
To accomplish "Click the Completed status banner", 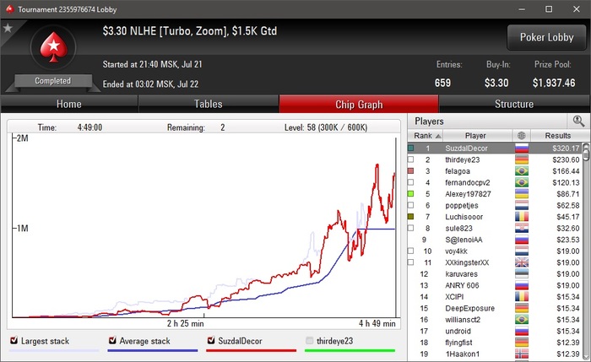I will coord(52,81).
